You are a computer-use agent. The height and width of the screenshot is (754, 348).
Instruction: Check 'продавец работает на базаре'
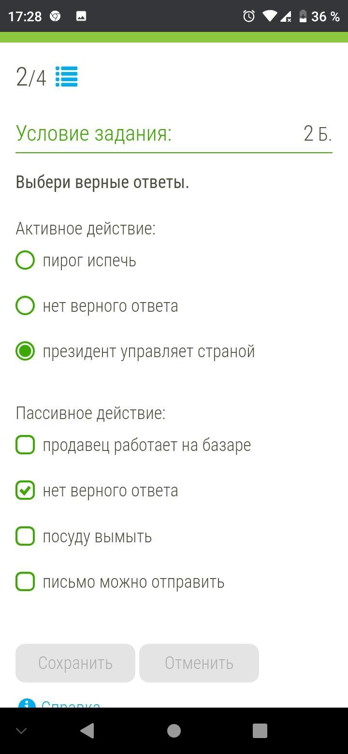tap(25, 445)
